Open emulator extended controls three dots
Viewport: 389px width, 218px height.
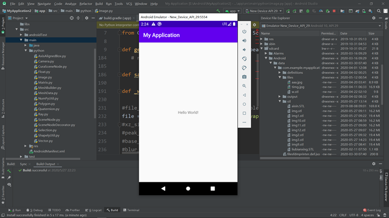pyautogui.click(x=244, y=122)
